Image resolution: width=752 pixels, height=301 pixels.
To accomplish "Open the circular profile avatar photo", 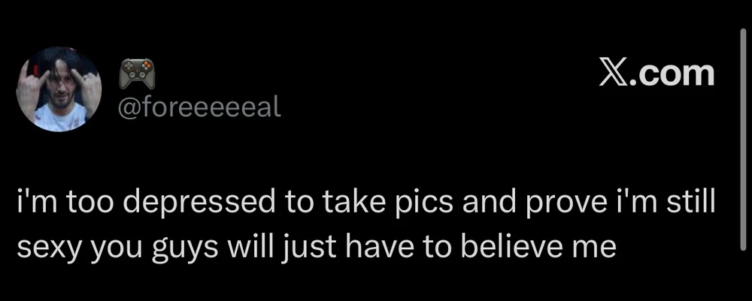I will 59,89.
